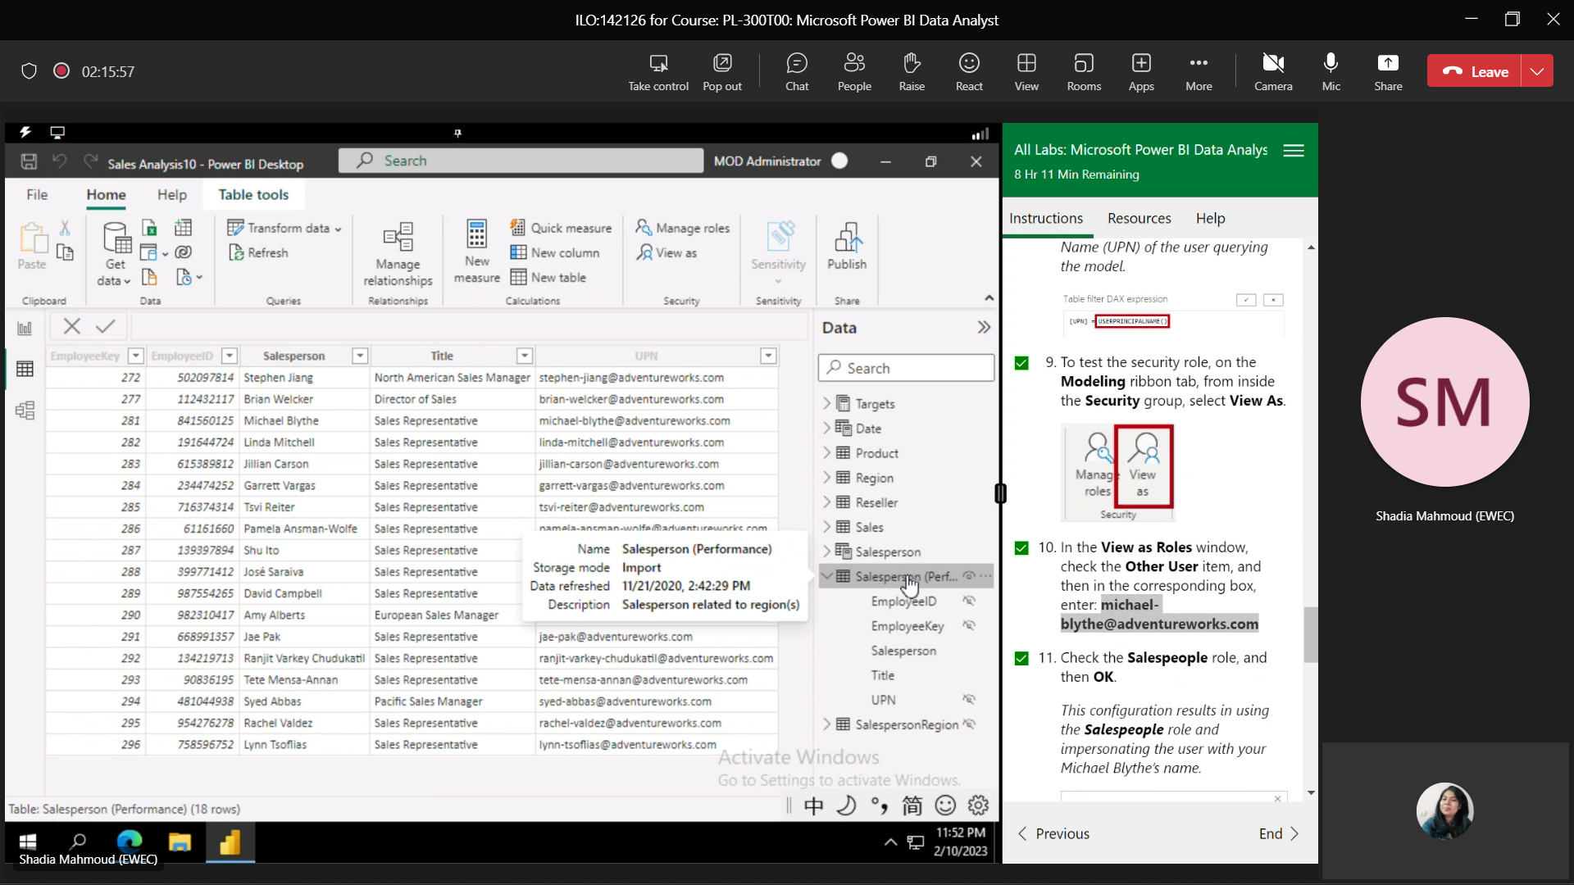The image size is (1574, 885).
Task: Open Quick measure
Action: (x=561, y=227)
